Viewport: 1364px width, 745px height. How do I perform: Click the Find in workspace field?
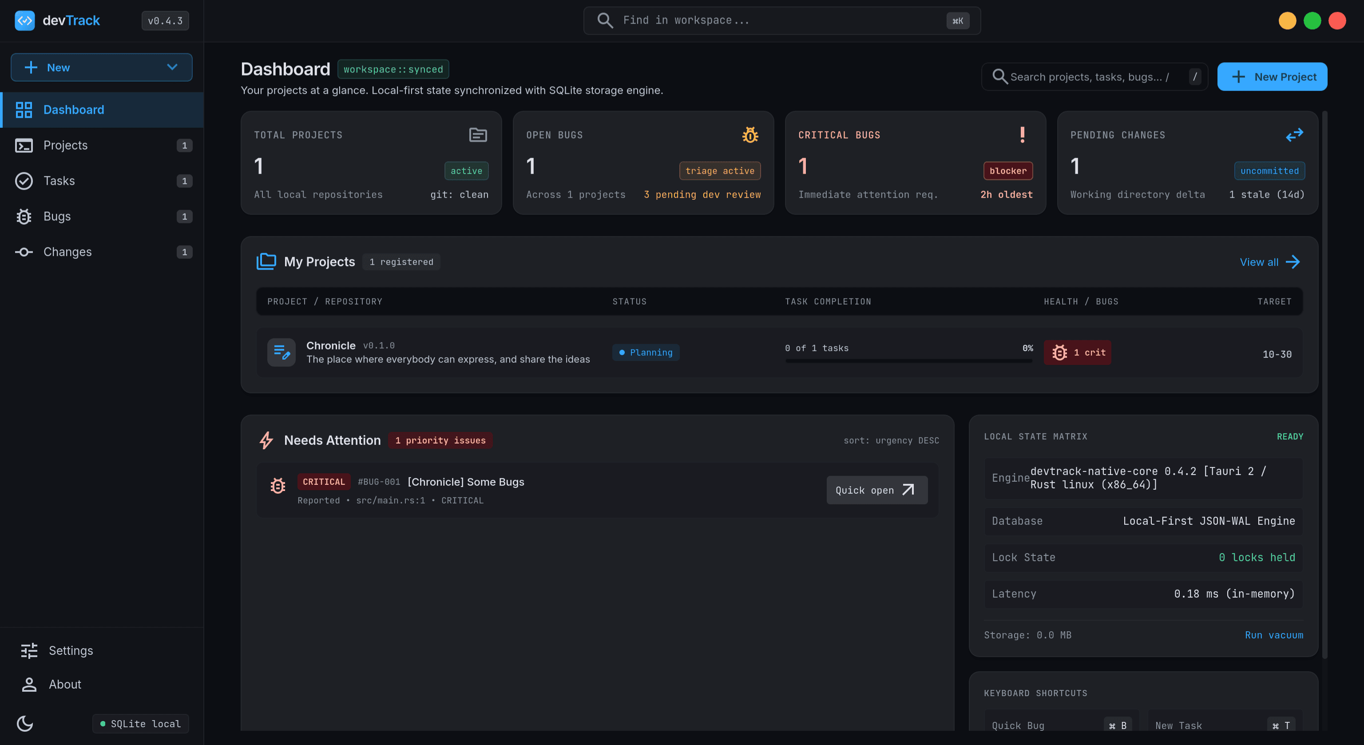[782, 21]
